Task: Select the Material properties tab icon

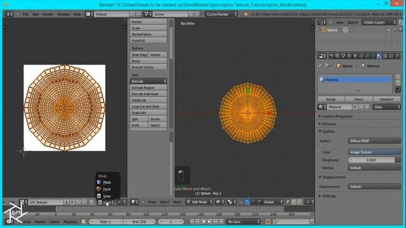Action: click(379, 56)
